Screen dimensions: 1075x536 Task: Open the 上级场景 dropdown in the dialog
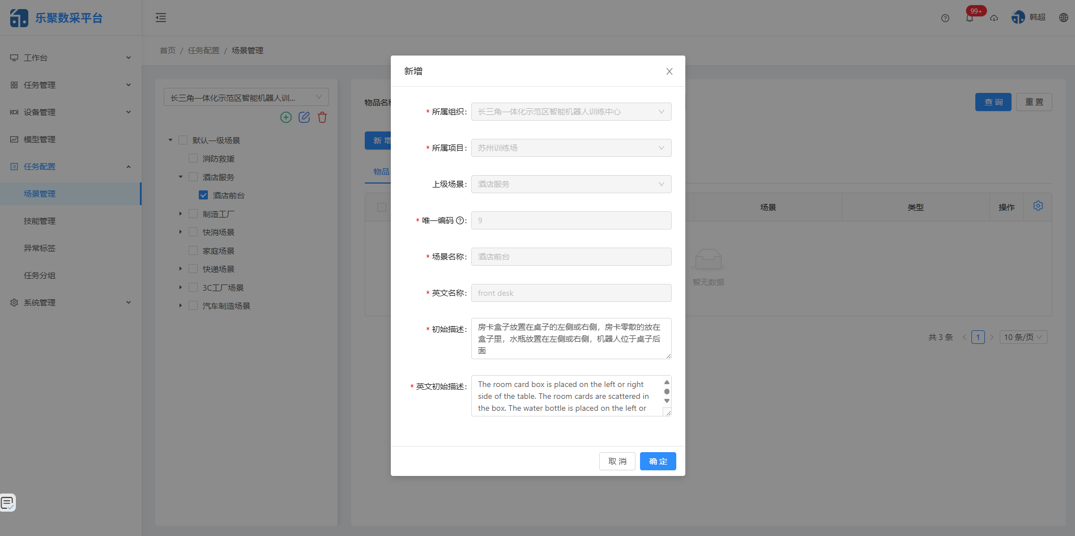(x=570, y=184)
